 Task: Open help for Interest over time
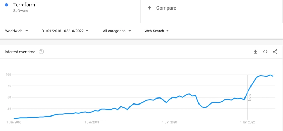41,52
